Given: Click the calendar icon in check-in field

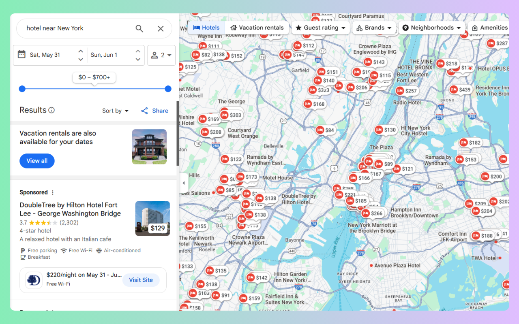Looking at the screenshot, I should pyautogui.click(x=21, y=55).
